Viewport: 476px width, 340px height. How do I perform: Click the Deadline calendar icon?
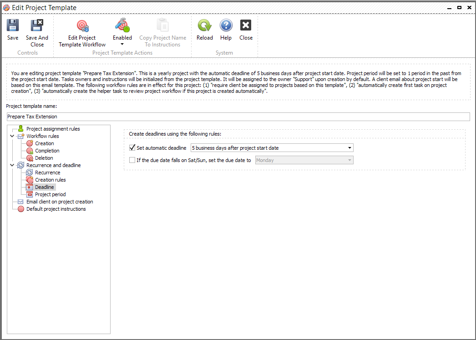click(30, 187)
